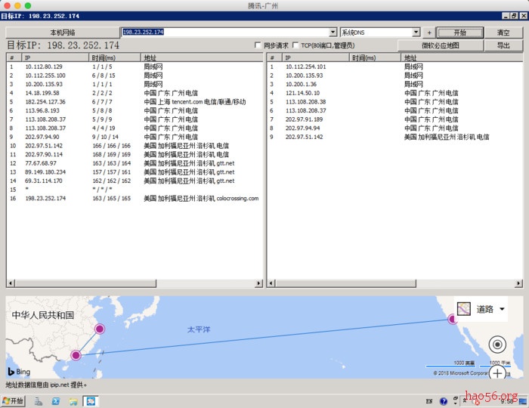Open Server Manager from the taskbar
This screenshot has height=408, width=529.
point(38,401)
